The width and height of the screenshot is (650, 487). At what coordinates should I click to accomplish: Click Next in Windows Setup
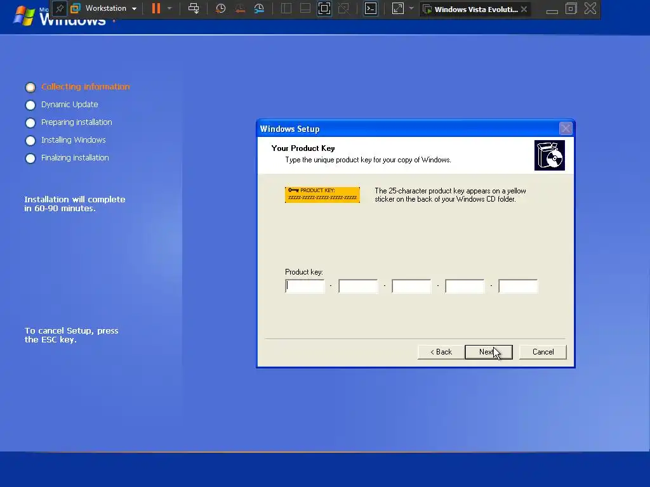point(489,352)
